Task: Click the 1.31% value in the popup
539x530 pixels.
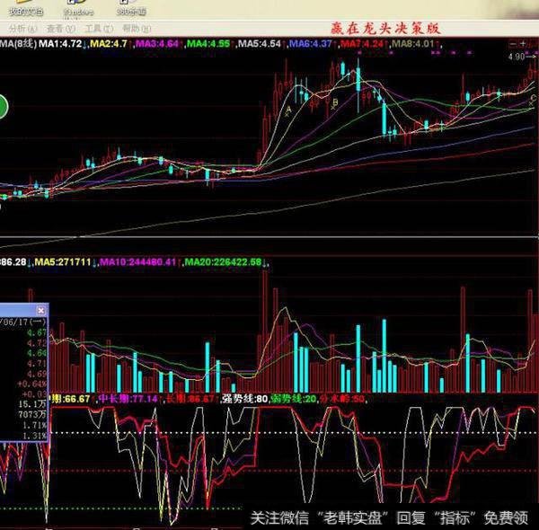Action: click(x=35, y=437)
